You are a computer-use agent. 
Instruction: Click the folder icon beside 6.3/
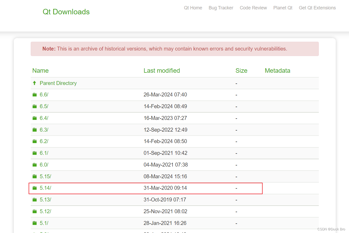click(x=35, y=130)
